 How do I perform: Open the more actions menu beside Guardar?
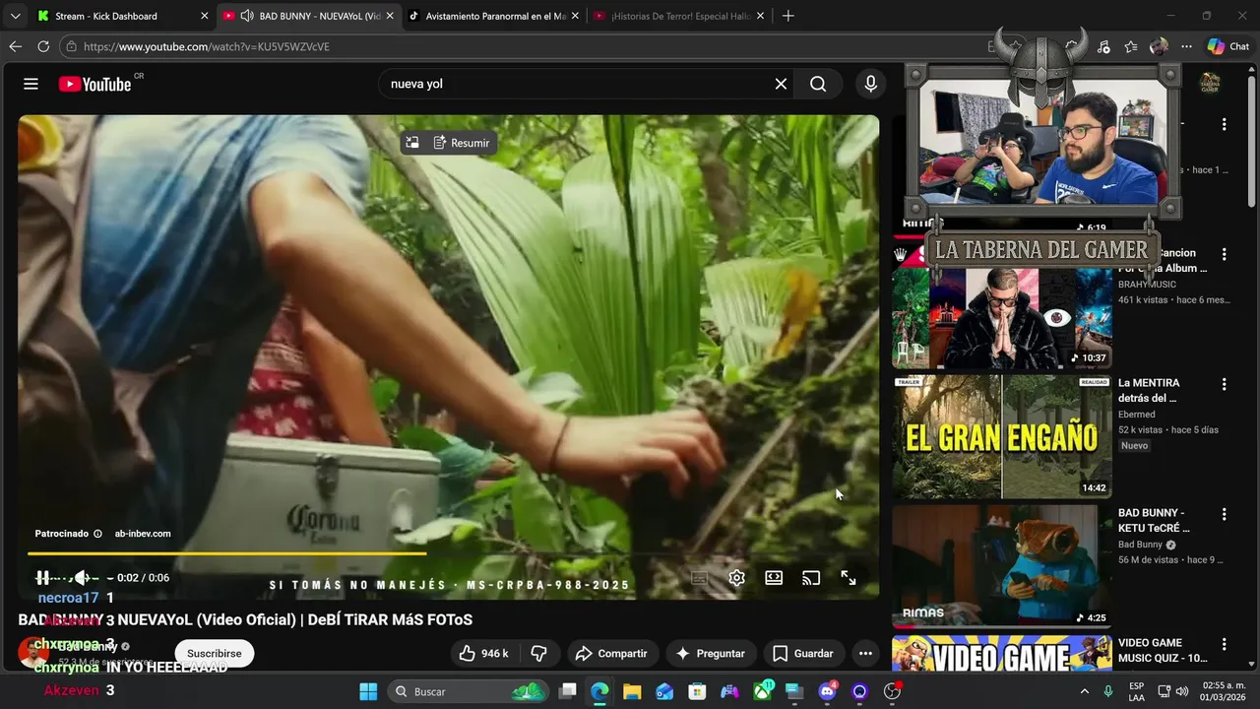(x=865, y=653)
